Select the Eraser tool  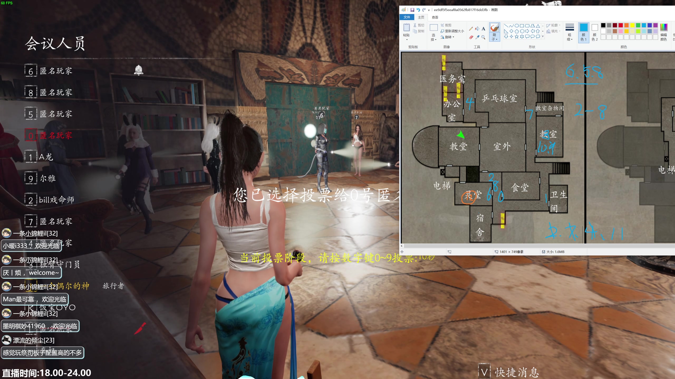pyautogui.click(x=471, y=37)
